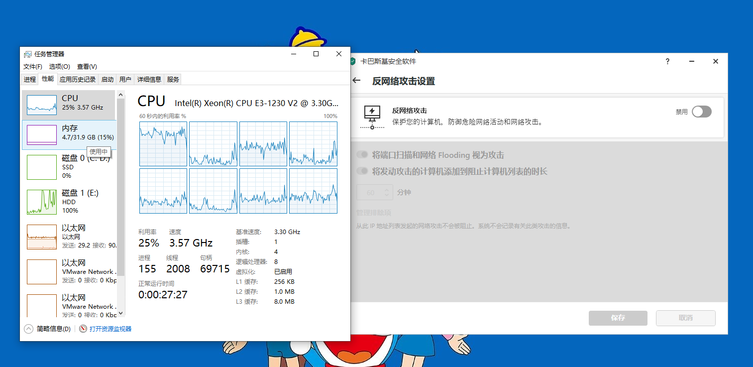Click the chevron icon beside 简略信息(D)
Screen dimensions: 753x367
click(29, 329)
